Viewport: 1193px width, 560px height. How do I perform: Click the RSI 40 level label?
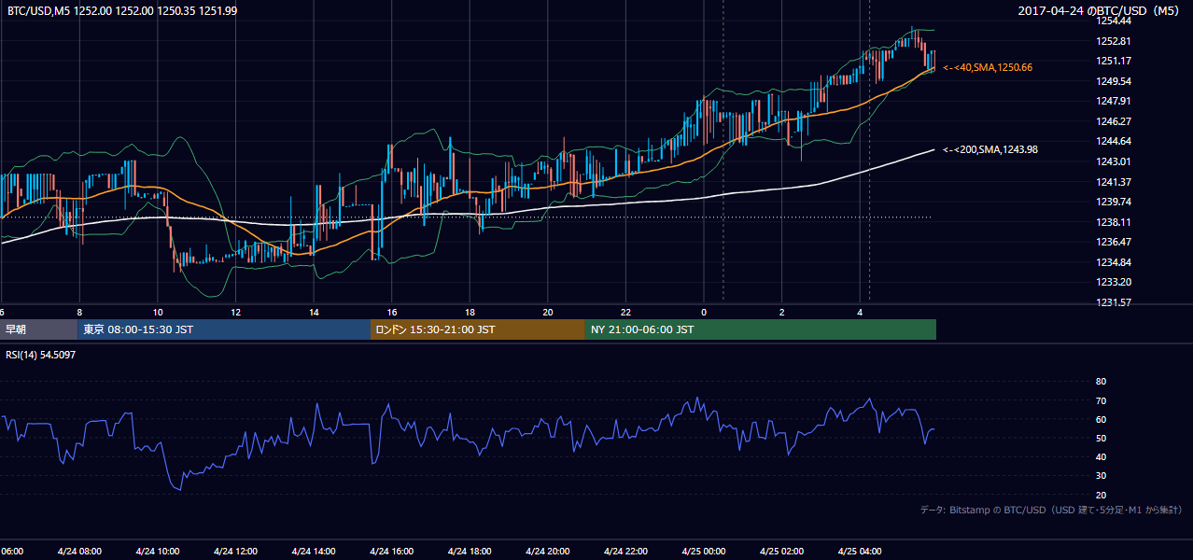pyautogui.click(x=1101, y=456)
